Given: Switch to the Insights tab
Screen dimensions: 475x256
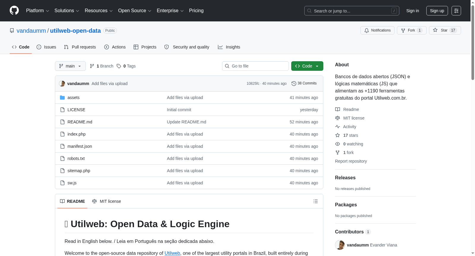Looking at the screenshot, I should point(229,47).
